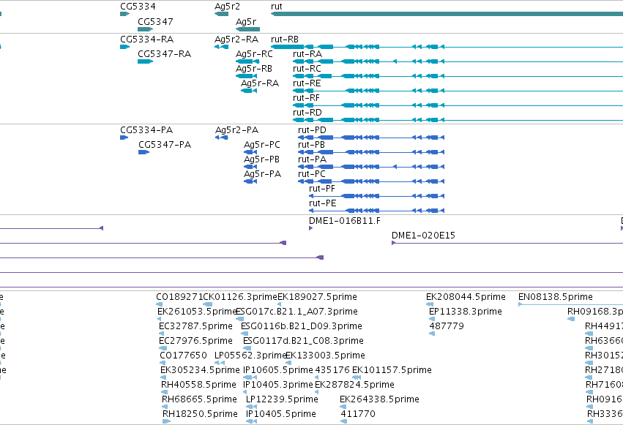Click the Ag5r-PA protein label
The height and width of the screenshot is (425, 623).
262,174
